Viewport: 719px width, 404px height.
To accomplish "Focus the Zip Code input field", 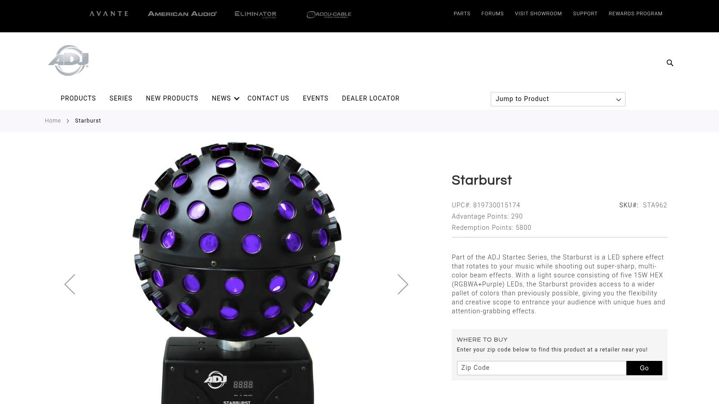I will point(541,368).
